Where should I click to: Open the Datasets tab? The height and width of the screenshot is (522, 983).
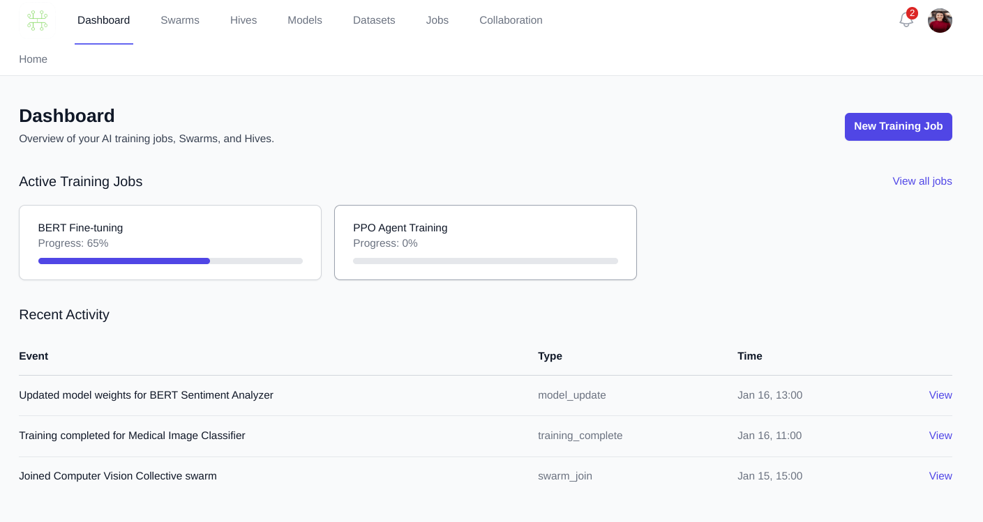(374, 20)
